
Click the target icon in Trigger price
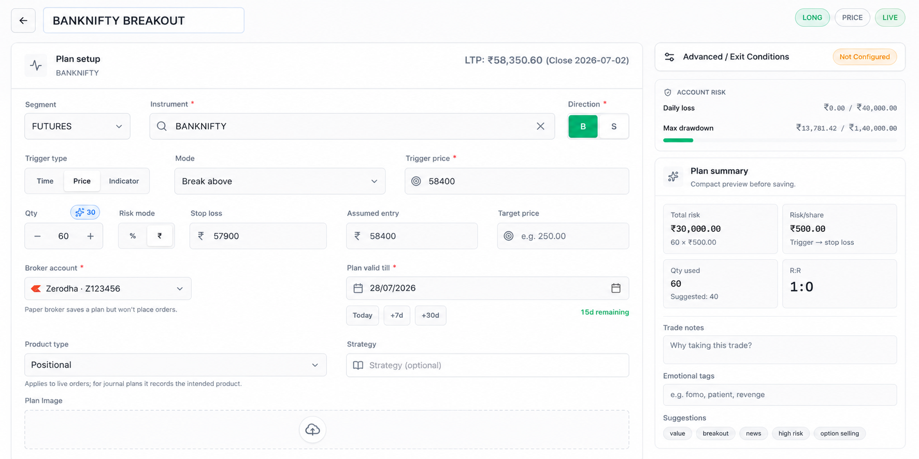click(416, 181)
